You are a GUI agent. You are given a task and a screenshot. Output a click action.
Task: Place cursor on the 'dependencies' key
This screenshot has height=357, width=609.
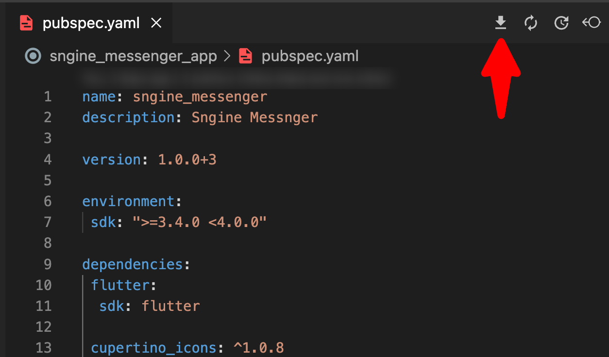pyautogui.click(x=132, y=264)
